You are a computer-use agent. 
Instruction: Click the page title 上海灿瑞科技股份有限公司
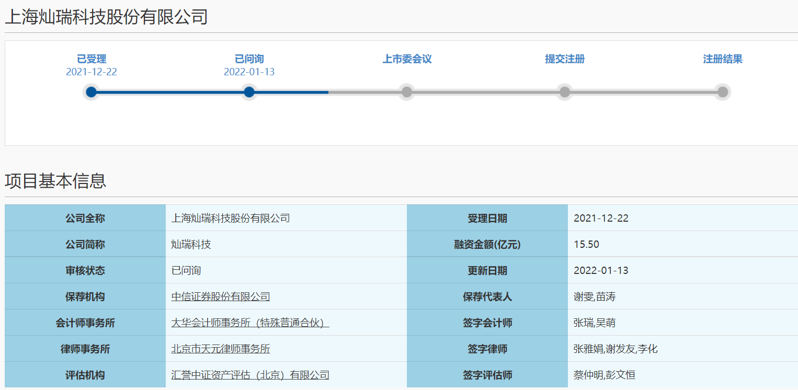pos(106,17)
